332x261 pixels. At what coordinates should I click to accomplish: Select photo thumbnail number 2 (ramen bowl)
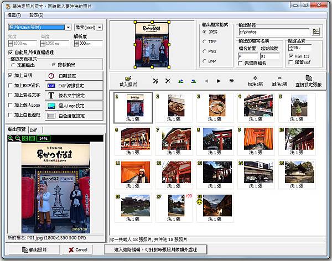point(174,105)
